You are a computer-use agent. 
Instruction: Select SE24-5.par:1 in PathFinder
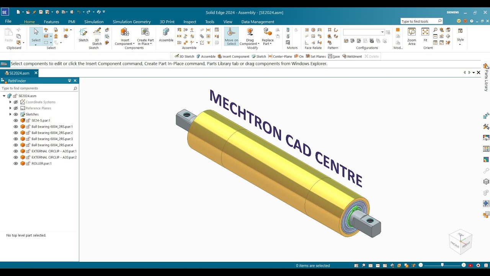(41, 120)
